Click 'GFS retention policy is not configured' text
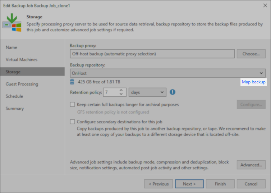 pos(113,112)
